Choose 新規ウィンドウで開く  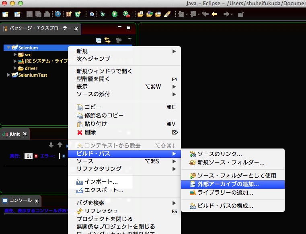124,71
